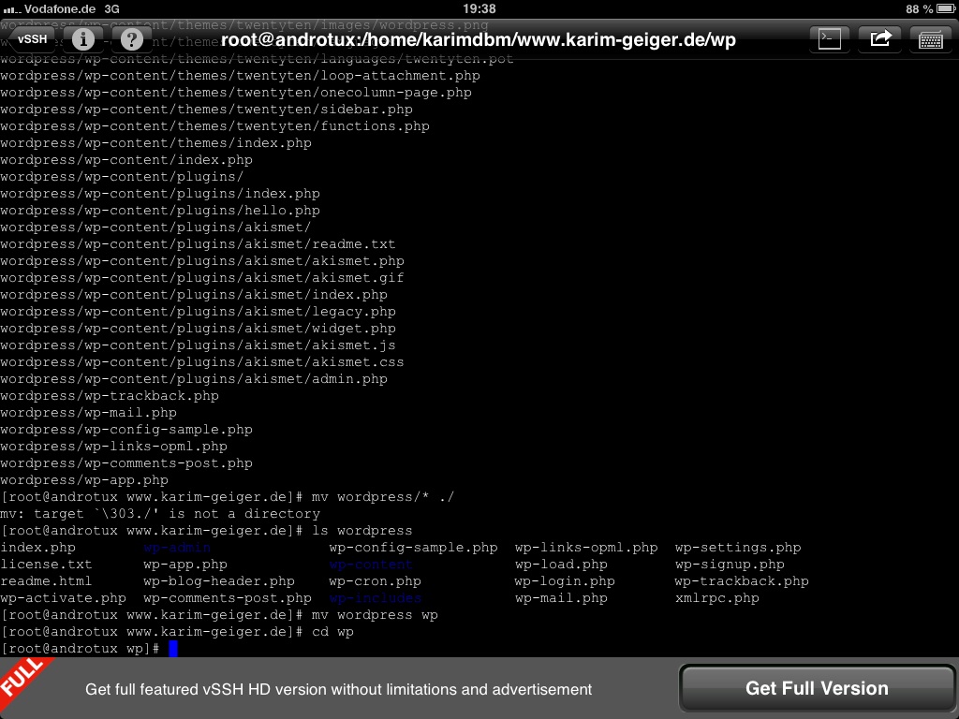Tap the wordpress/wp-mail.php output line

(88, 413)
